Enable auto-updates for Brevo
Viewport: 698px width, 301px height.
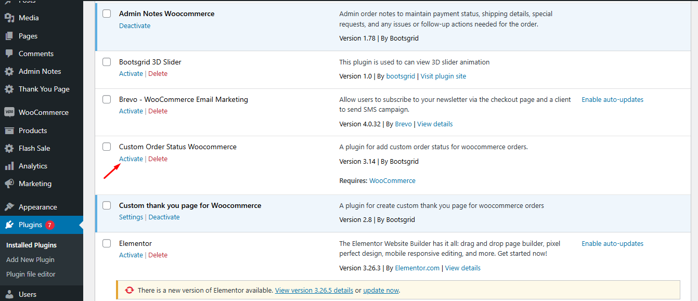point(613,99)
